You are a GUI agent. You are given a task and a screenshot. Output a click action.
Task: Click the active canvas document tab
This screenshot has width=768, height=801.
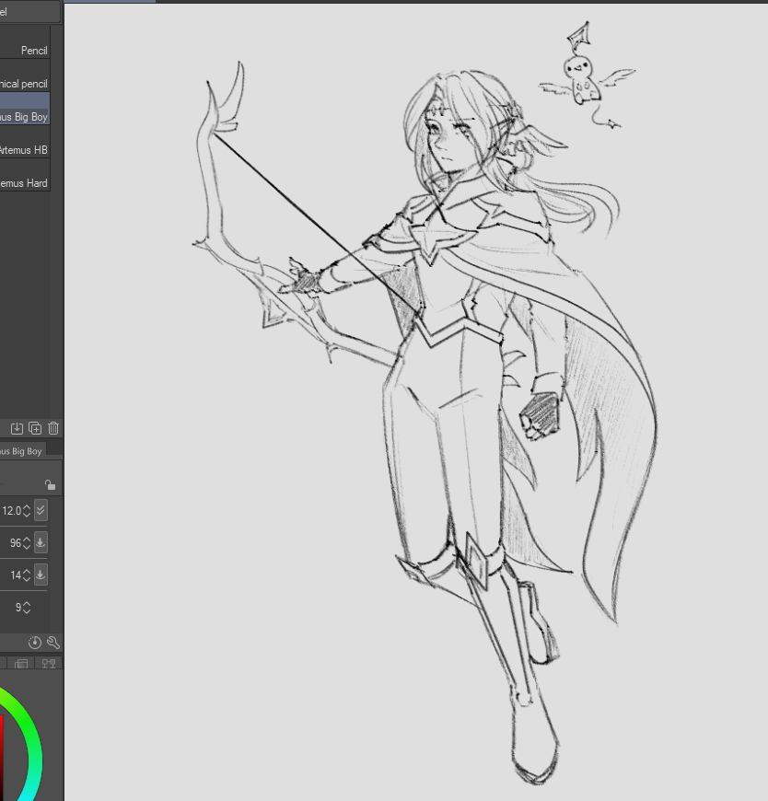coord(110,2)
